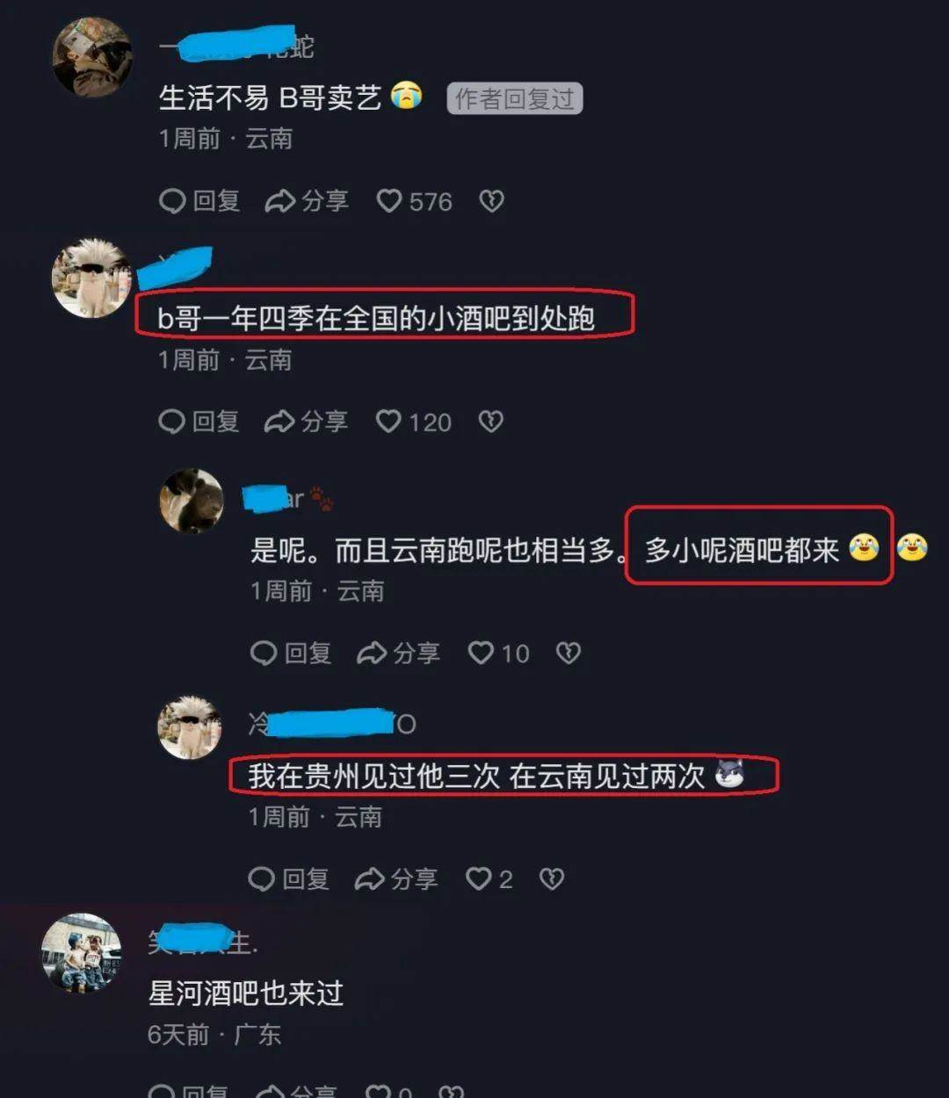Click reply icon under 生活不易 comment
Screen dimensions: 949x1098
[x=199, y=202]
